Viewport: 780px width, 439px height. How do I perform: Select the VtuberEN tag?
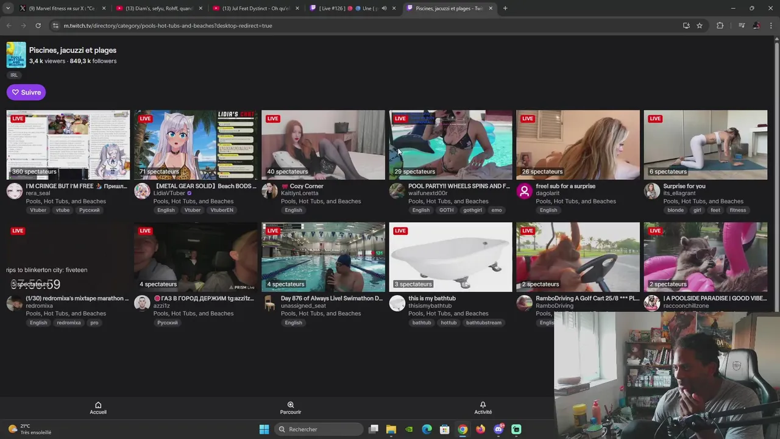pyautogui.click(x=221, y=210)
